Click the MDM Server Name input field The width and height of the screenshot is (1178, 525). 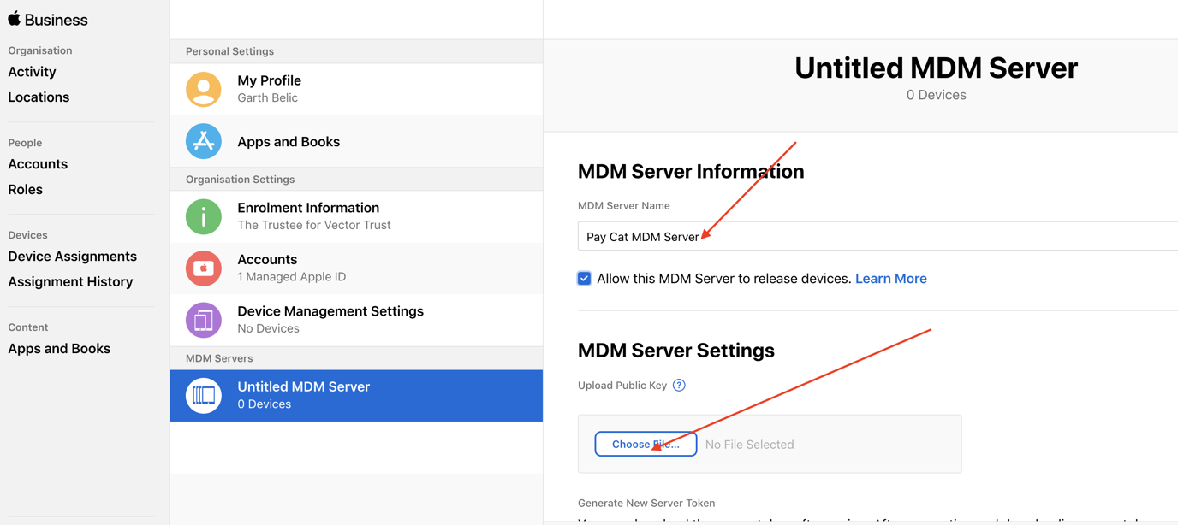[x=878, y=236]
